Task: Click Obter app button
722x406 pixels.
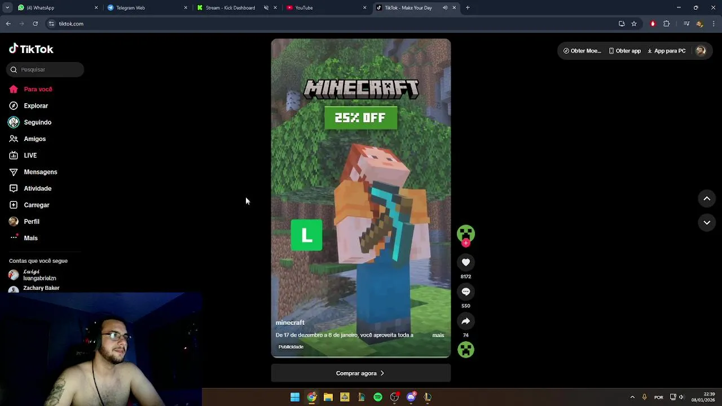Action: pos(625,51)
